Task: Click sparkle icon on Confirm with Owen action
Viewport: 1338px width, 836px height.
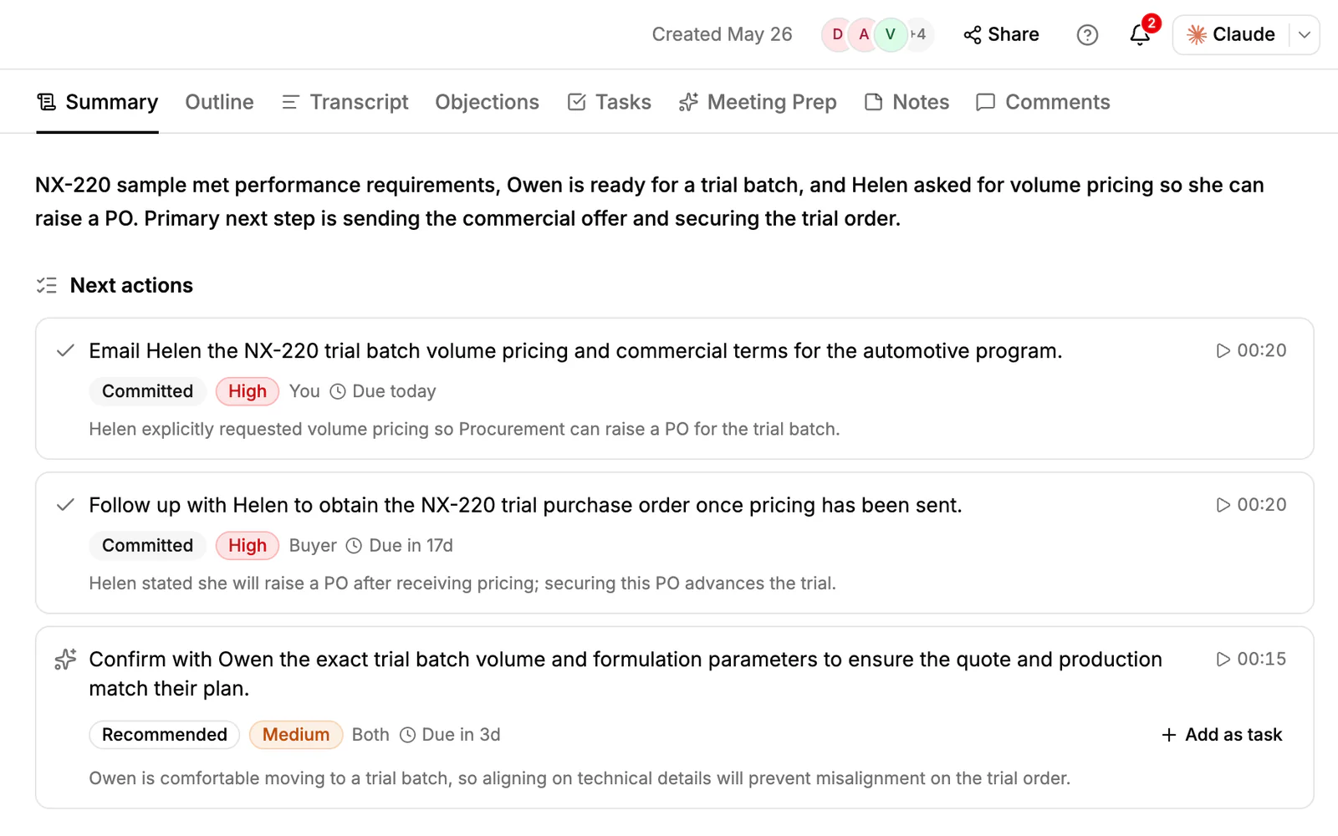Action: point(65,660)
